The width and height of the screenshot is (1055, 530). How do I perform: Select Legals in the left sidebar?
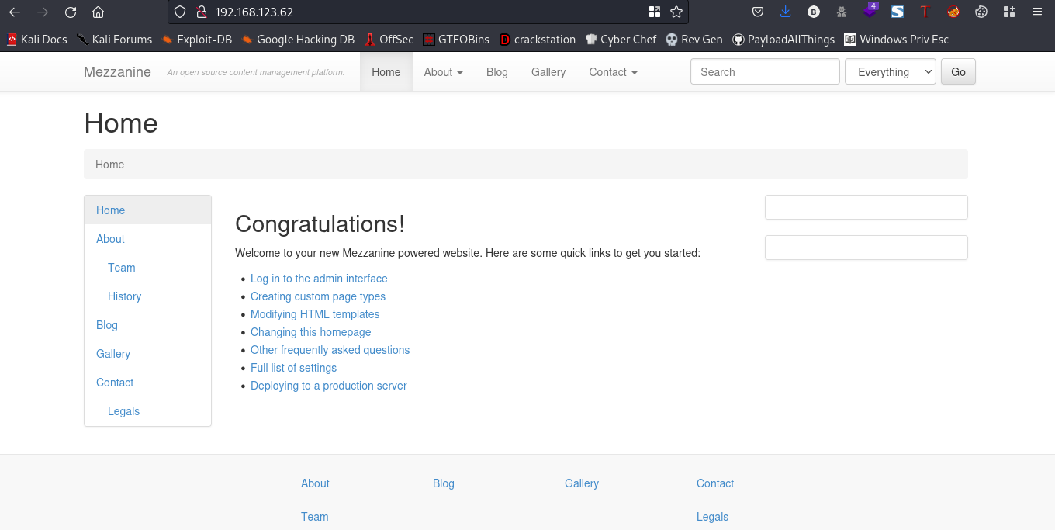[x=147, y=411]
